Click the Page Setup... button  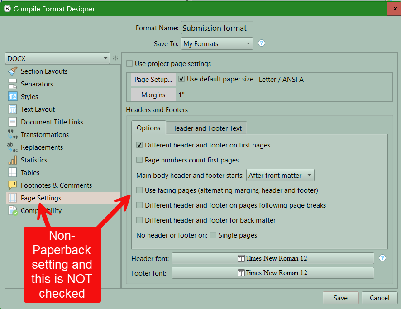(153, 80)
